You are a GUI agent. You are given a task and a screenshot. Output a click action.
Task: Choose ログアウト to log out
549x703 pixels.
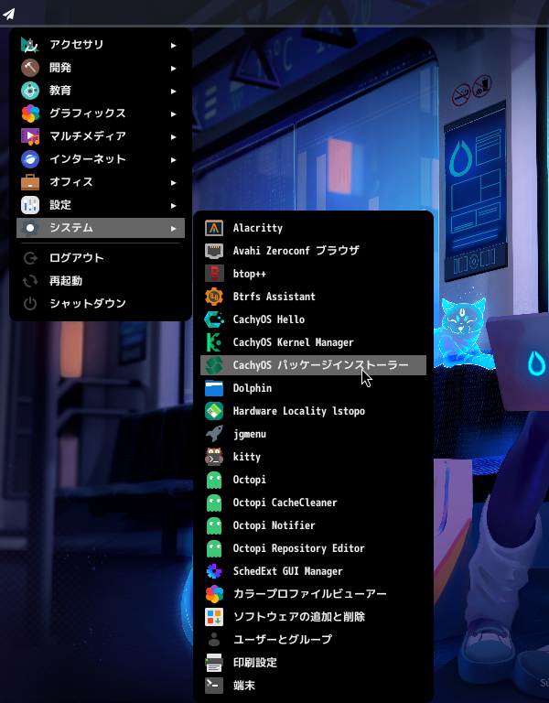pos(101,258)
